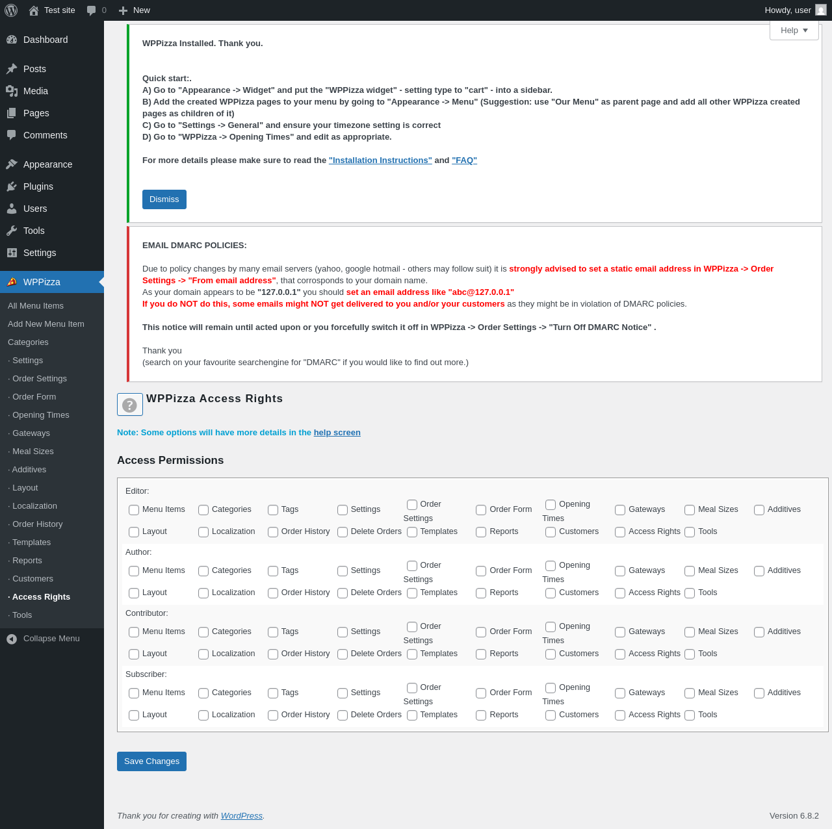Open Categories in WPPizza submenu

coord(28,342)
